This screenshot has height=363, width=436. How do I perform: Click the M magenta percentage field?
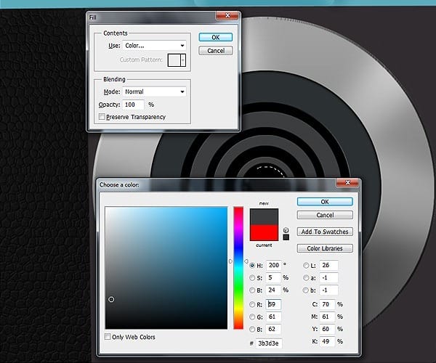point(327,317)
